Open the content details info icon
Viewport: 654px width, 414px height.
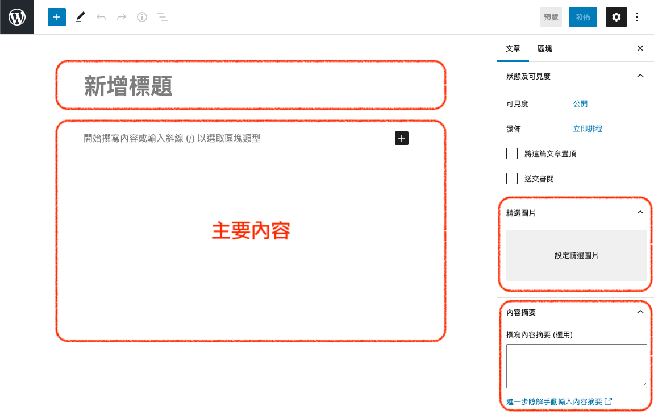[x=142, y=17]
